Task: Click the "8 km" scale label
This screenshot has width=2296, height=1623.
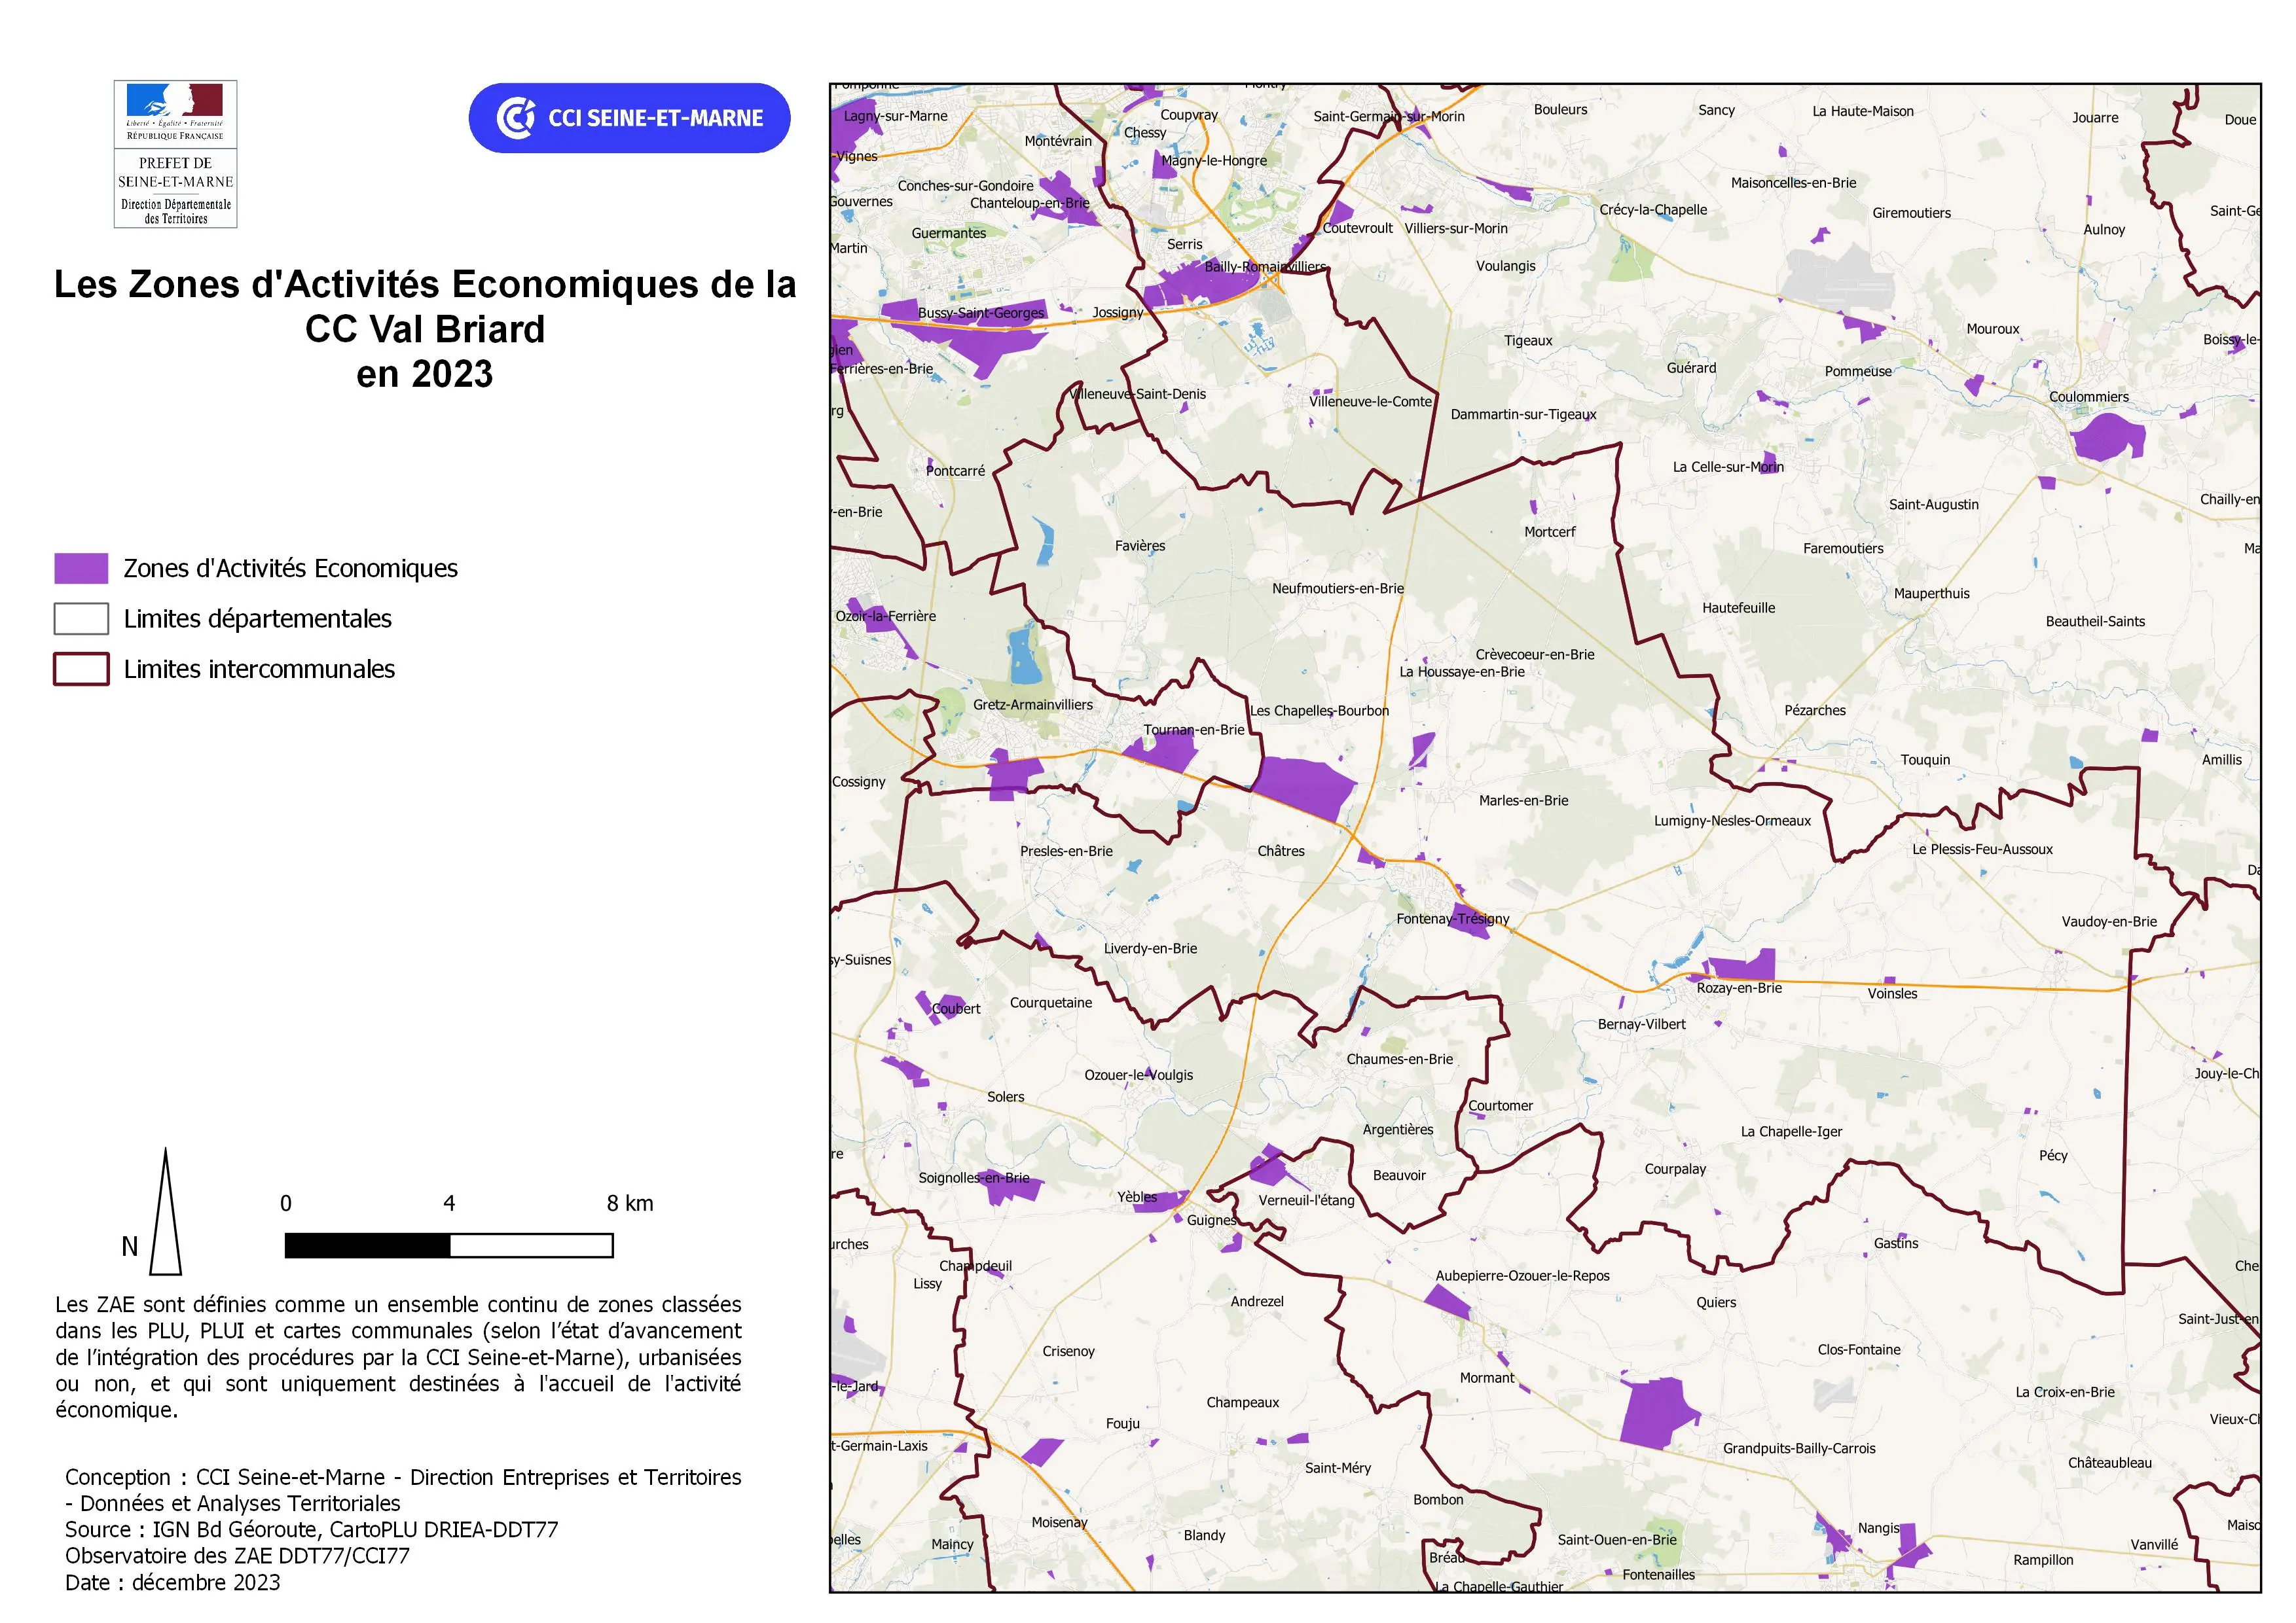Action: point(630,1204)
